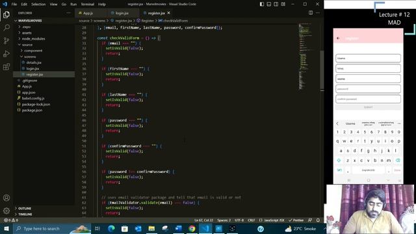Toggle secondary side bar layout icon
The height and width of the screenshot is (234, 416).
[276, 5]
